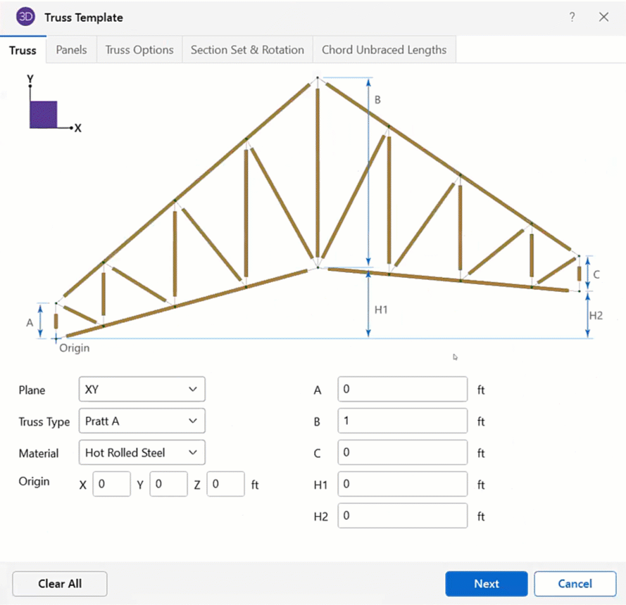The height and width of the screenshot is (605, 626).
Task: Switch to the Panels tab
Action: [x=71, y=49]
